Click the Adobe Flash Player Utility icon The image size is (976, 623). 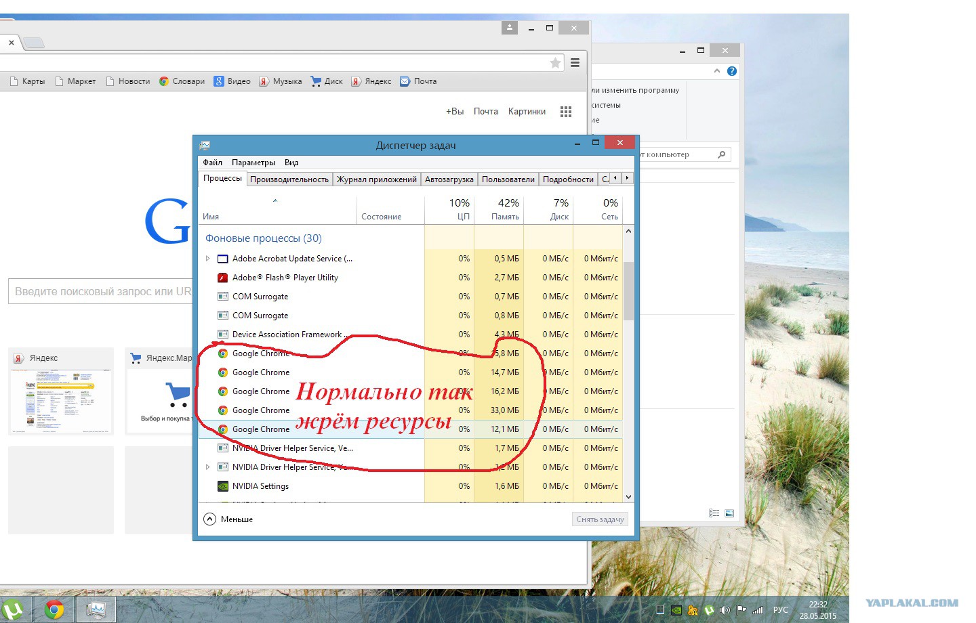tap(222, 278)
